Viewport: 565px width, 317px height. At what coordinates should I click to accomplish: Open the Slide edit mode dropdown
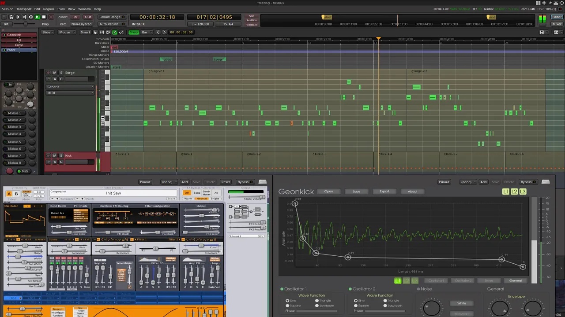coord(48,32)
